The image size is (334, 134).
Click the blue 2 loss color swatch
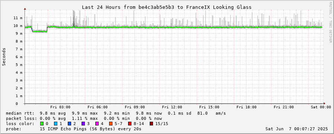(69, 124)
